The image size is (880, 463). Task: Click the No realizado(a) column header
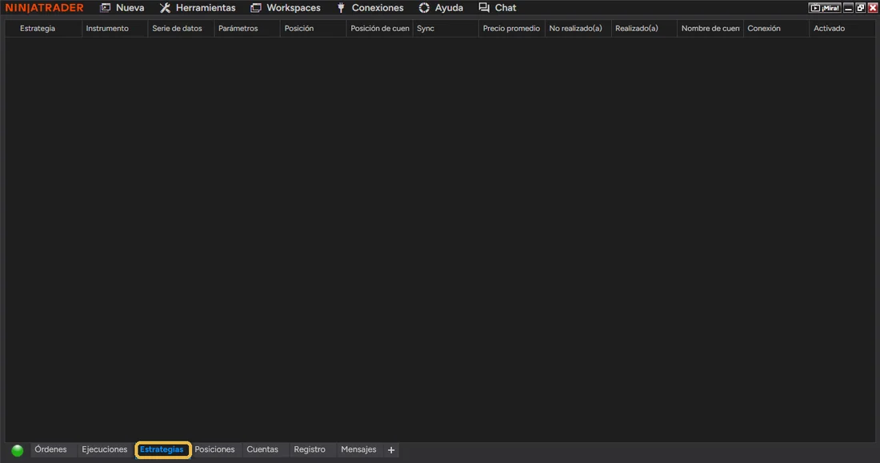pyautogui.click(x=578, y=29)
